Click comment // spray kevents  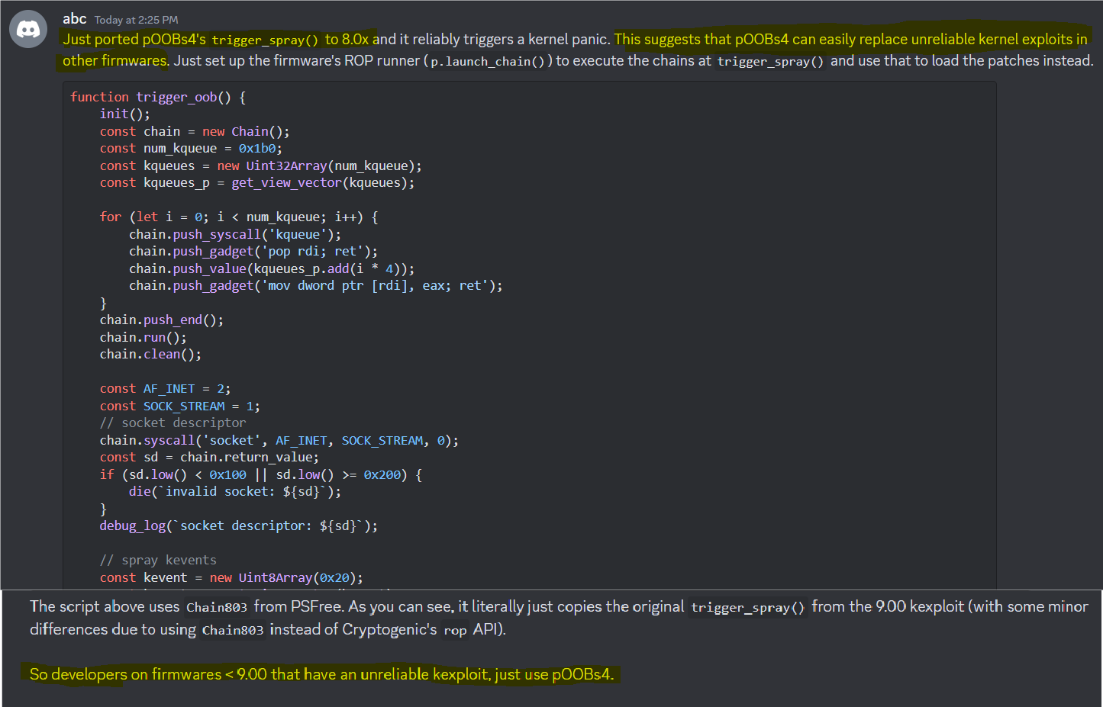tap(158, 560)
